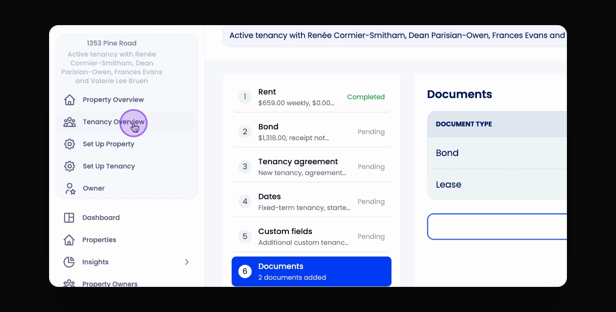Image resolution: width=616 pixels, height=312 pixels.
Task: Click the active tenancy banner at top
Action: pyautogui.click(x=394, y=36)
